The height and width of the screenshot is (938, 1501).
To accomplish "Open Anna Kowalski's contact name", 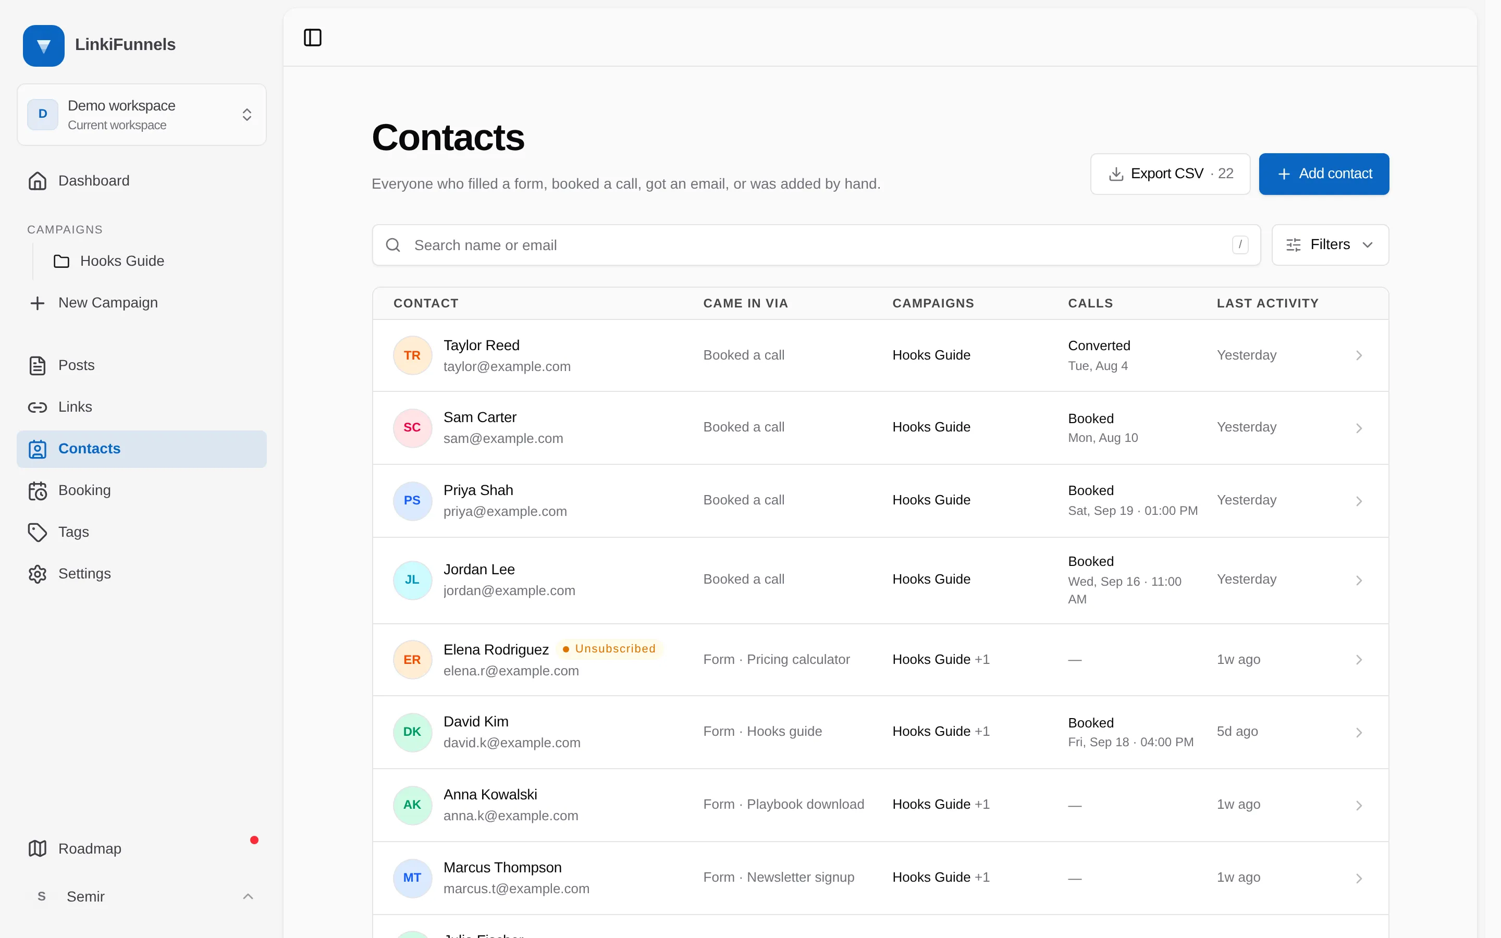I will point(490,794).
